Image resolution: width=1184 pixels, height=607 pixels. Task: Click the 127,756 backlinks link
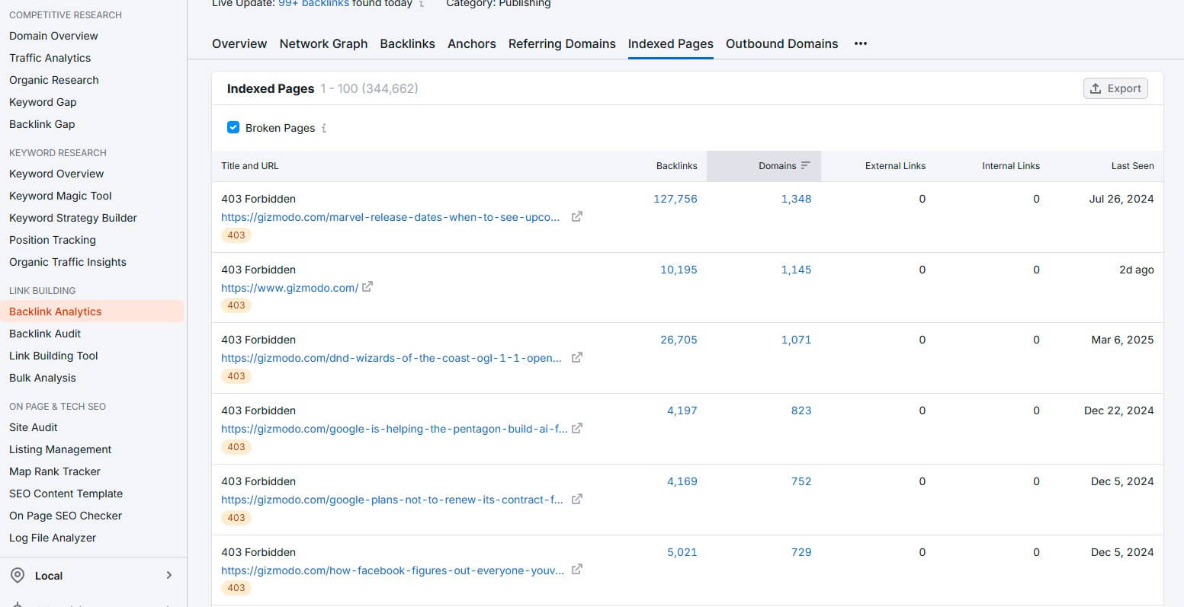[675, 199]
